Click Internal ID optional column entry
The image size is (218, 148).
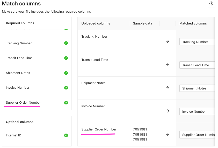[13, 135]
